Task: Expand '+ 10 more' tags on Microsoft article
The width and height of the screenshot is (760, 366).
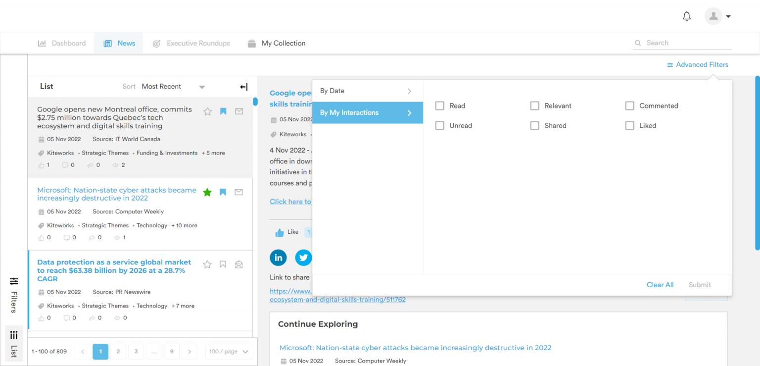Action: point(184,225)
